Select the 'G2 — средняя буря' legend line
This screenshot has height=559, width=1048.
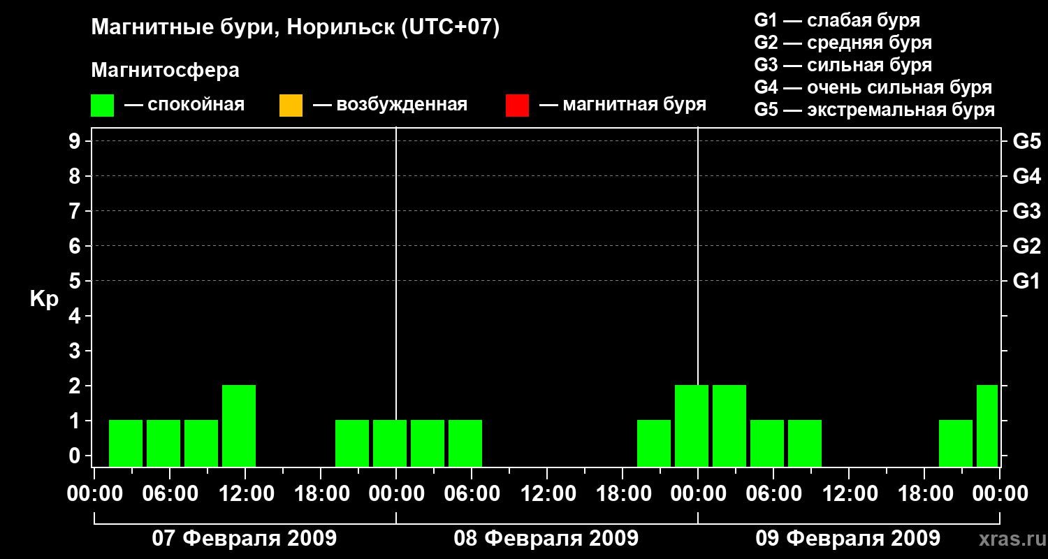pyautogui.click(x=843, y=43)
